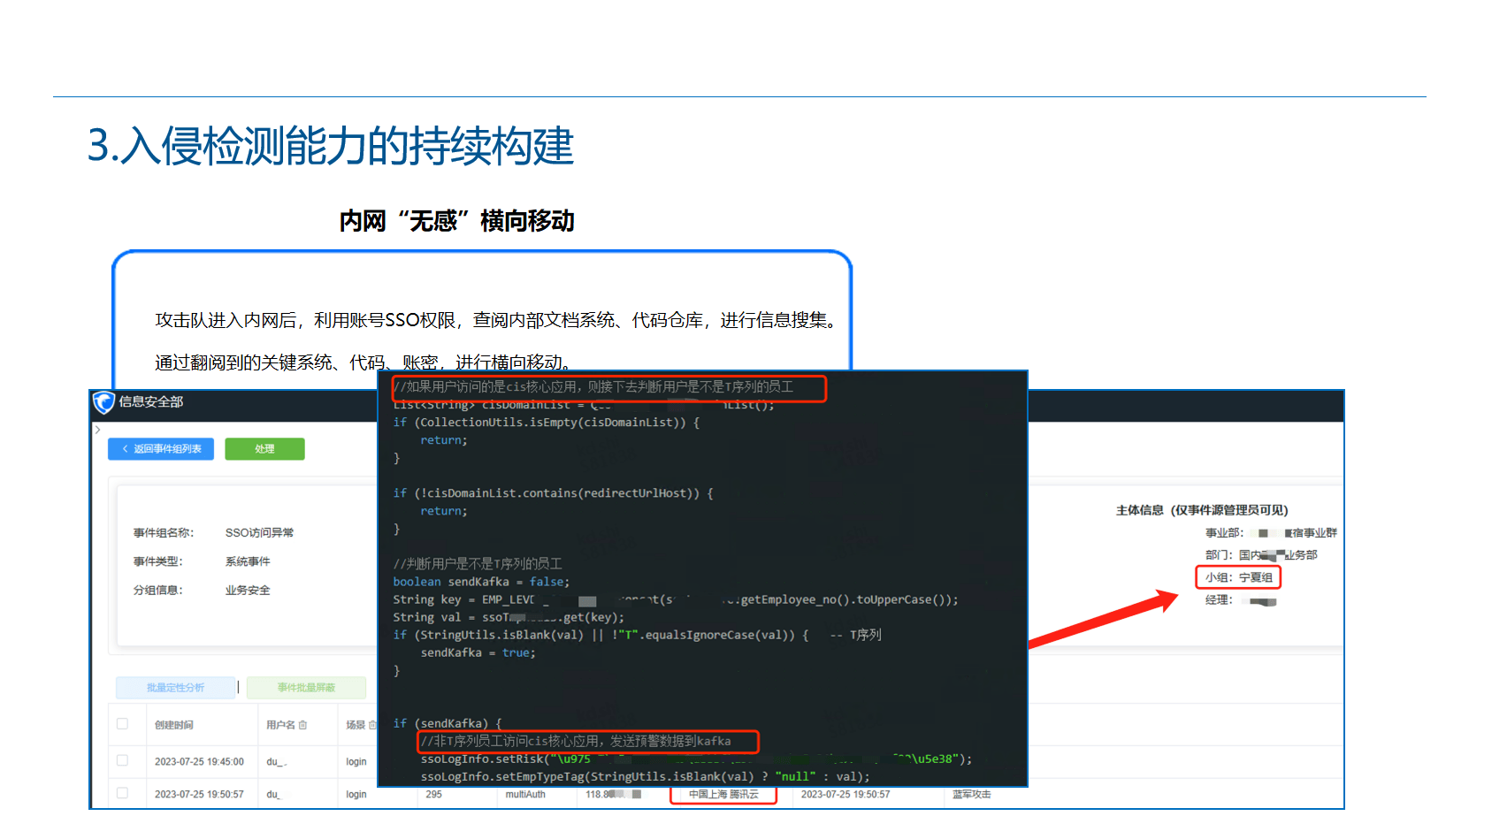Screen dimensions: 1492x839
Task: Expand the collapsed sidebar chevron
Action: (x=97, y=430)
